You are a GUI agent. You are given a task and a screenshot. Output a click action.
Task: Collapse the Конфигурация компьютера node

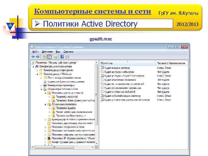pos(33,66)
